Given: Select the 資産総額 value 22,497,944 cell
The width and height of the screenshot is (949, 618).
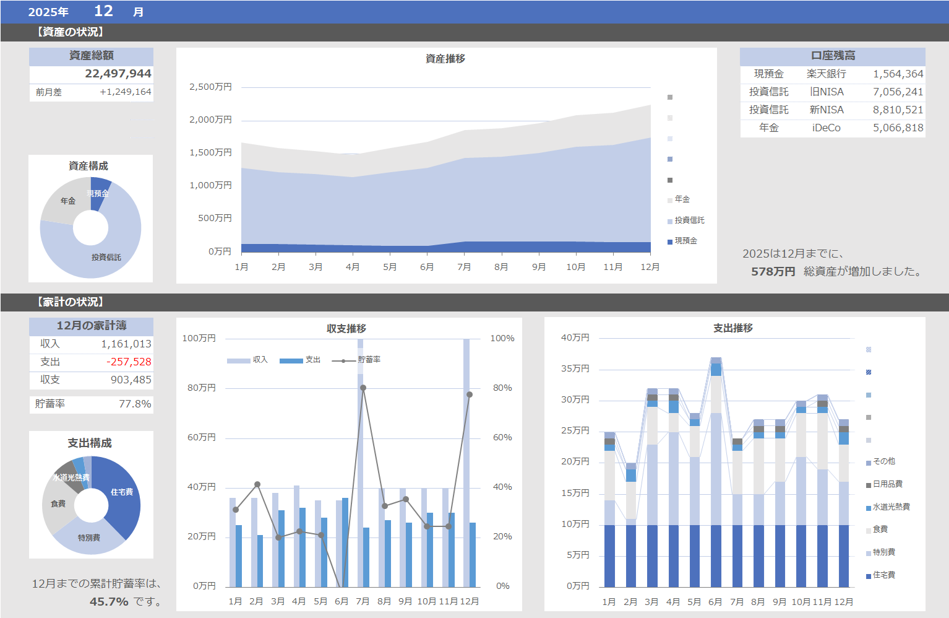Looking at the screenshot, I should [x=118, y=74].
